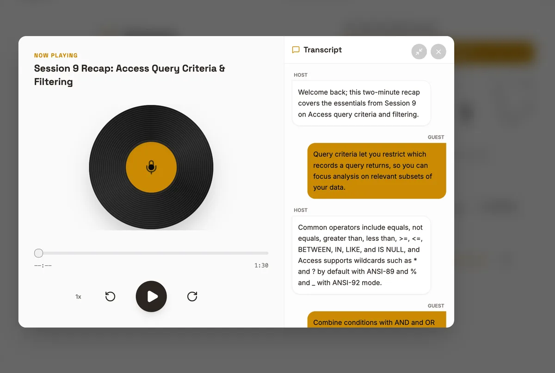Click the microphone icon on the vinyl record
Screen dimensions: 555x373
(151, 167)
